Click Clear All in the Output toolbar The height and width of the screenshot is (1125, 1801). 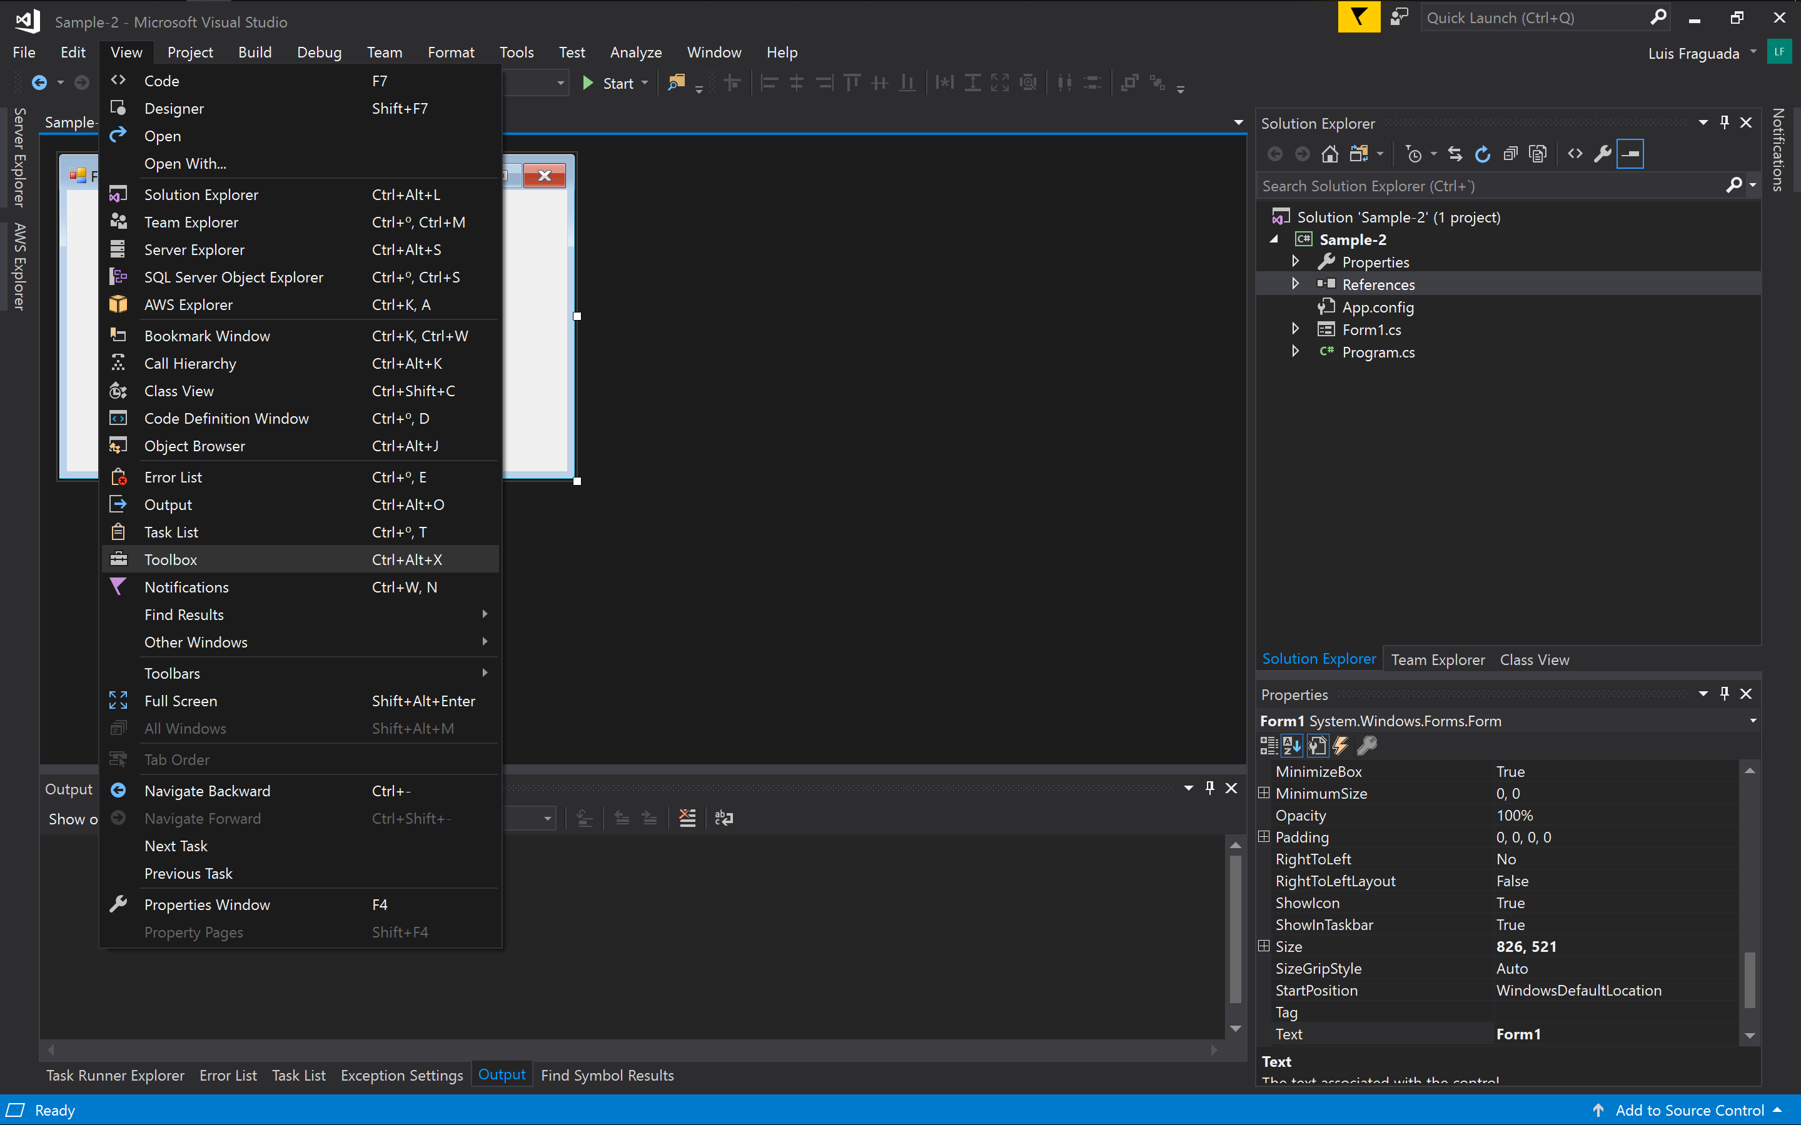(x=687, y=819)
